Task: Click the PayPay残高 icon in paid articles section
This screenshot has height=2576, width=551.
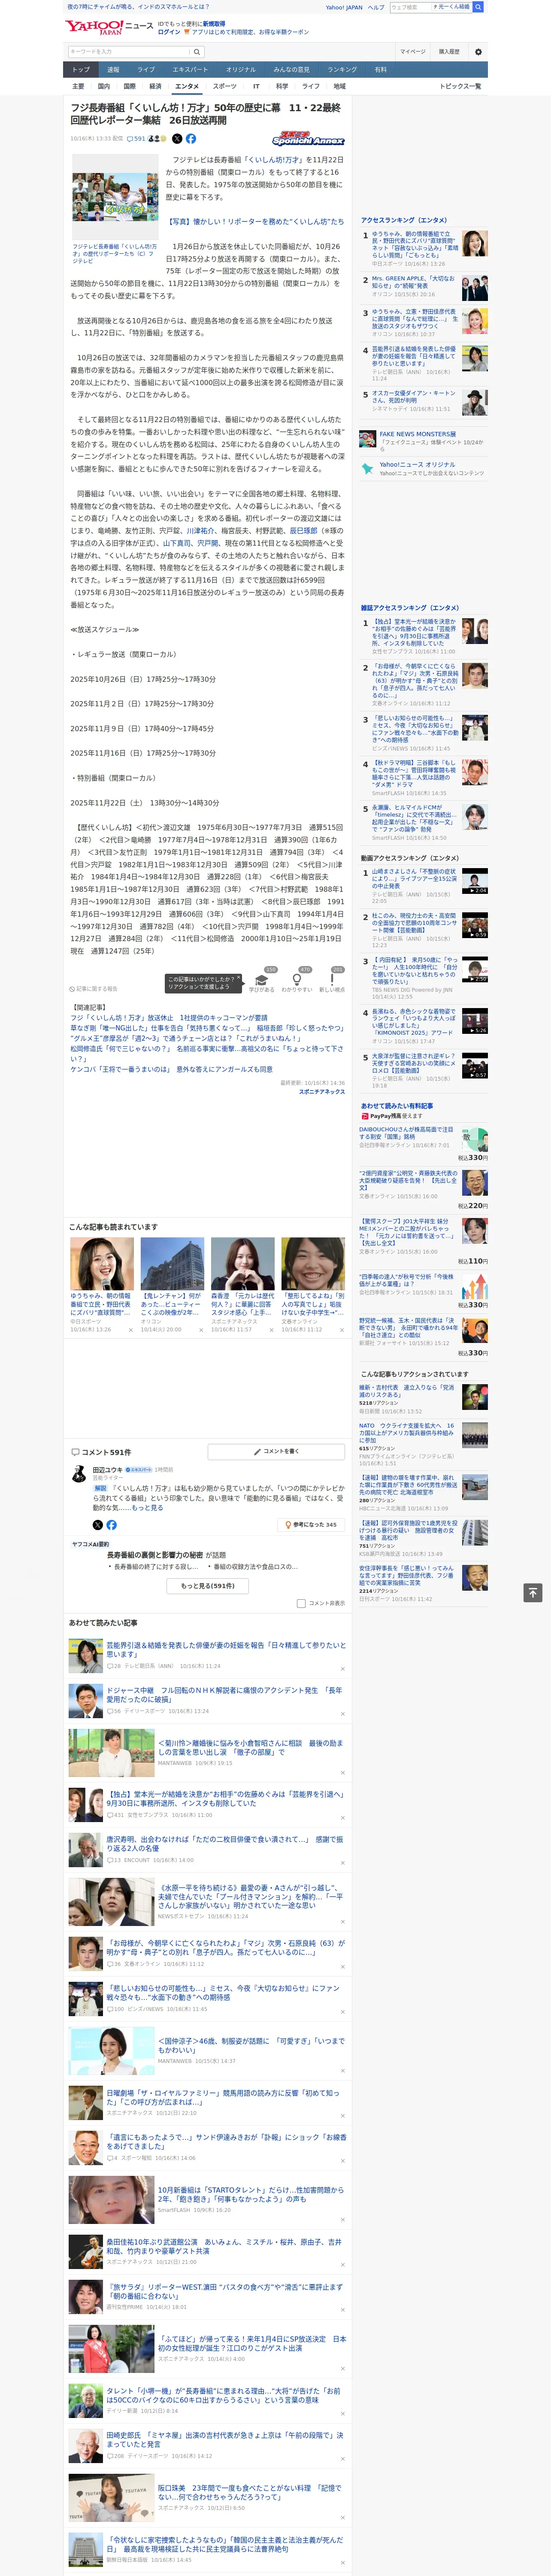Action: coord(365,1116)
